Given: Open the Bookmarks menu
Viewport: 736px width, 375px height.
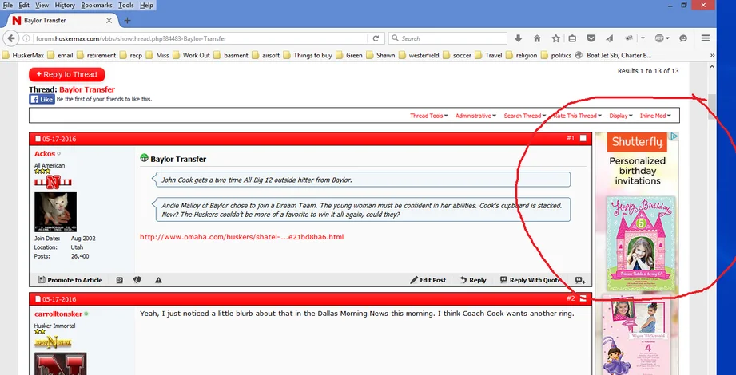Looking at the screenshot, I should (x=96, y=5).
